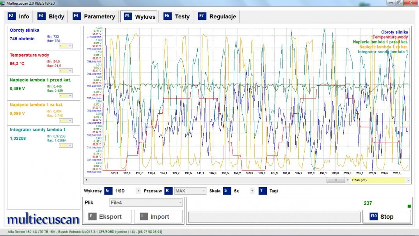Switch to the Błędy tab
The width and height of the screenshot is (419, 236).
52,16
